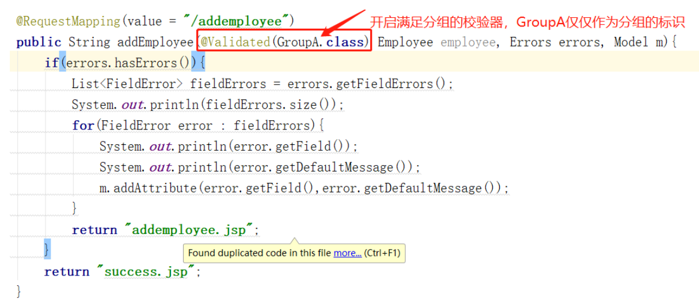Click the "/addemployee" string value
Image resolution: width=699 pixels, height=306 pixels.
(235, 21)
